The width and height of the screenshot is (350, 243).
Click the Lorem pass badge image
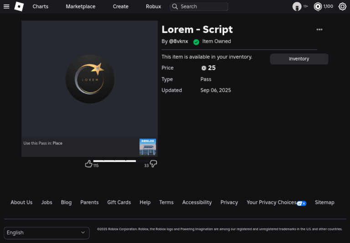pos(90,79)
